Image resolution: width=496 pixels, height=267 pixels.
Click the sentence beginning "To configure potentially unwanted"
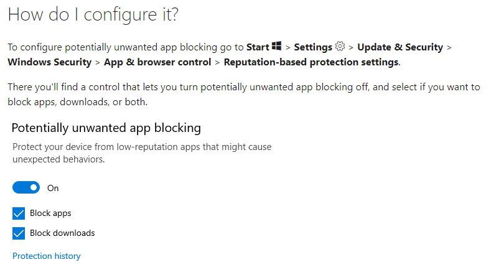click(x=124, y=47)
